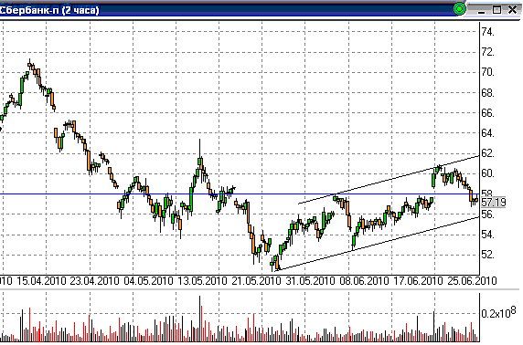The height and width of the screenshot is (345, 523).
Task: Click the tallest volume bar near 13.05.2010
Action: (x=200, y=319)
